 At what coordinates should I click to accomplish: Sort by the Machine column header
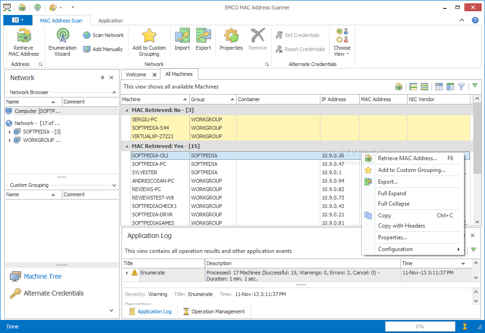[155, 99]
